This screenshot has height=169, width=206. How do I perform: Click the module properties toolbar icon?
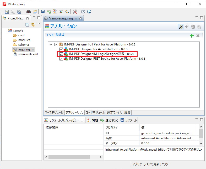[61, 12]
